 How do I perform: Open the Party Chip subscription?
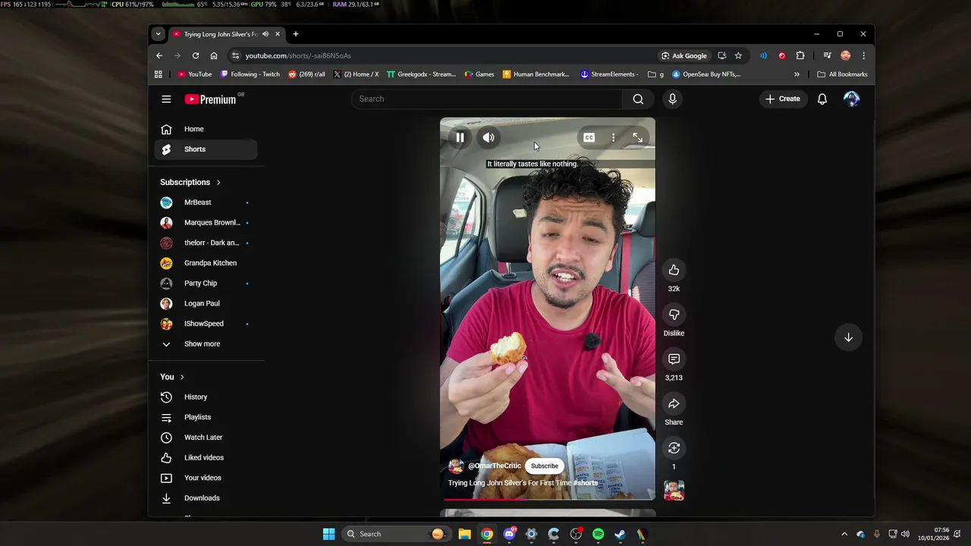[x=206, y=284]
